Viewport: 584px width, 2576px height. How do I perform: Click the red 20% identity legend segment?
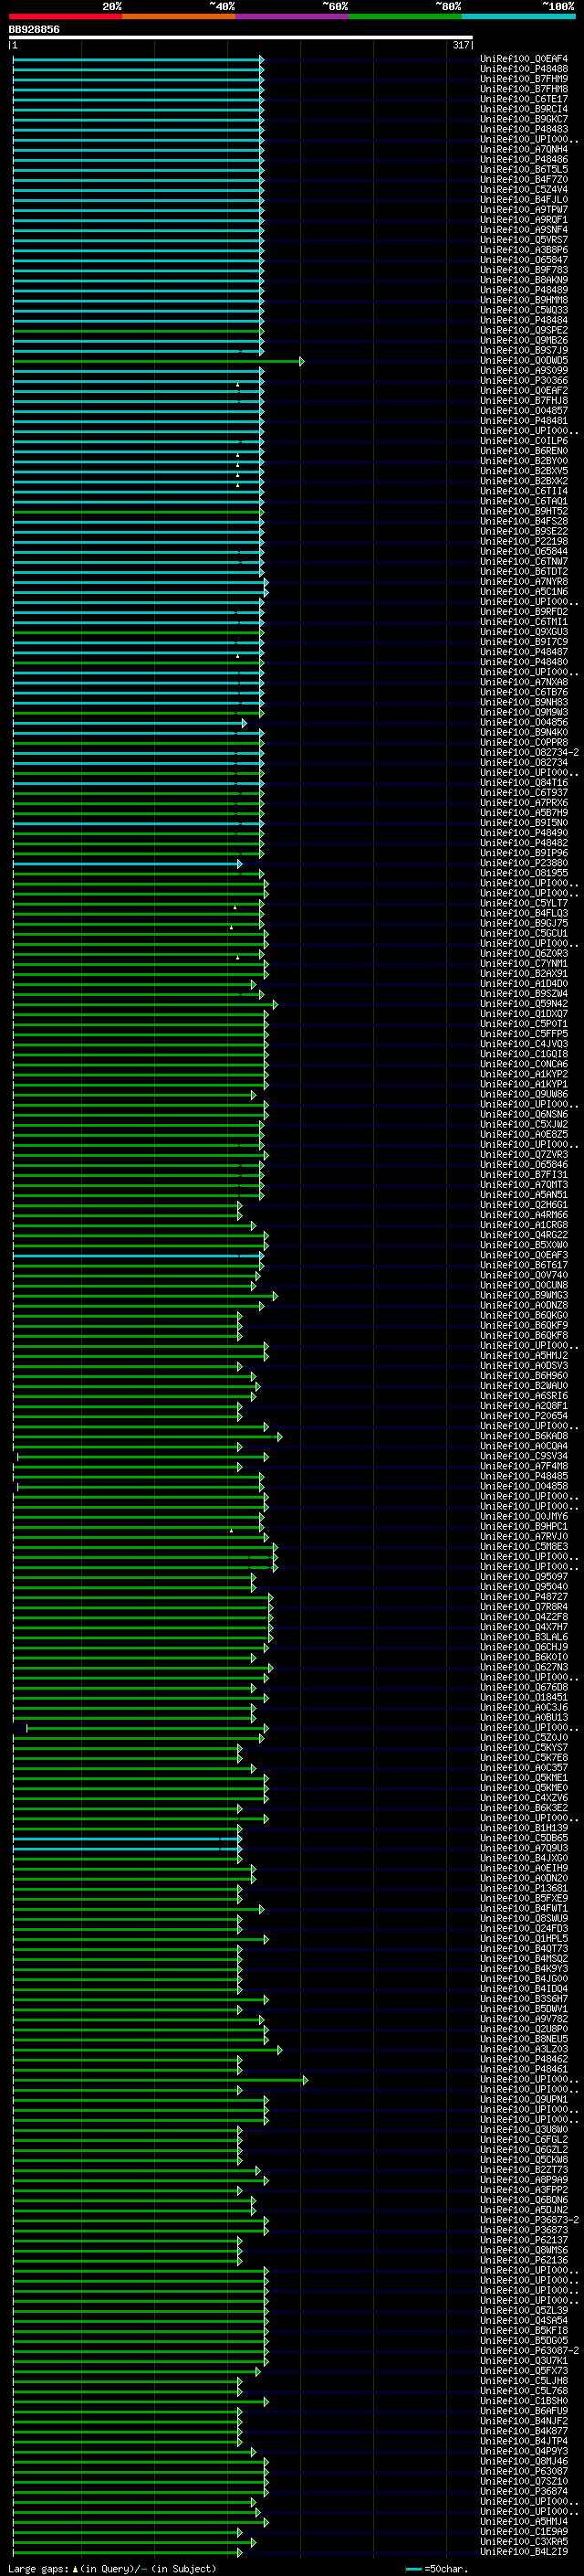66,17
